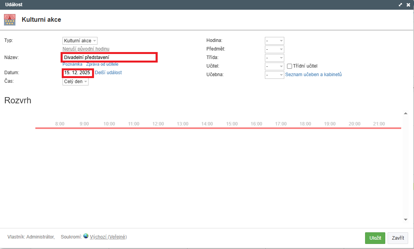Open the Předmět dropdown
This screenshot has width=414, height=249.
tap(274, 49)
